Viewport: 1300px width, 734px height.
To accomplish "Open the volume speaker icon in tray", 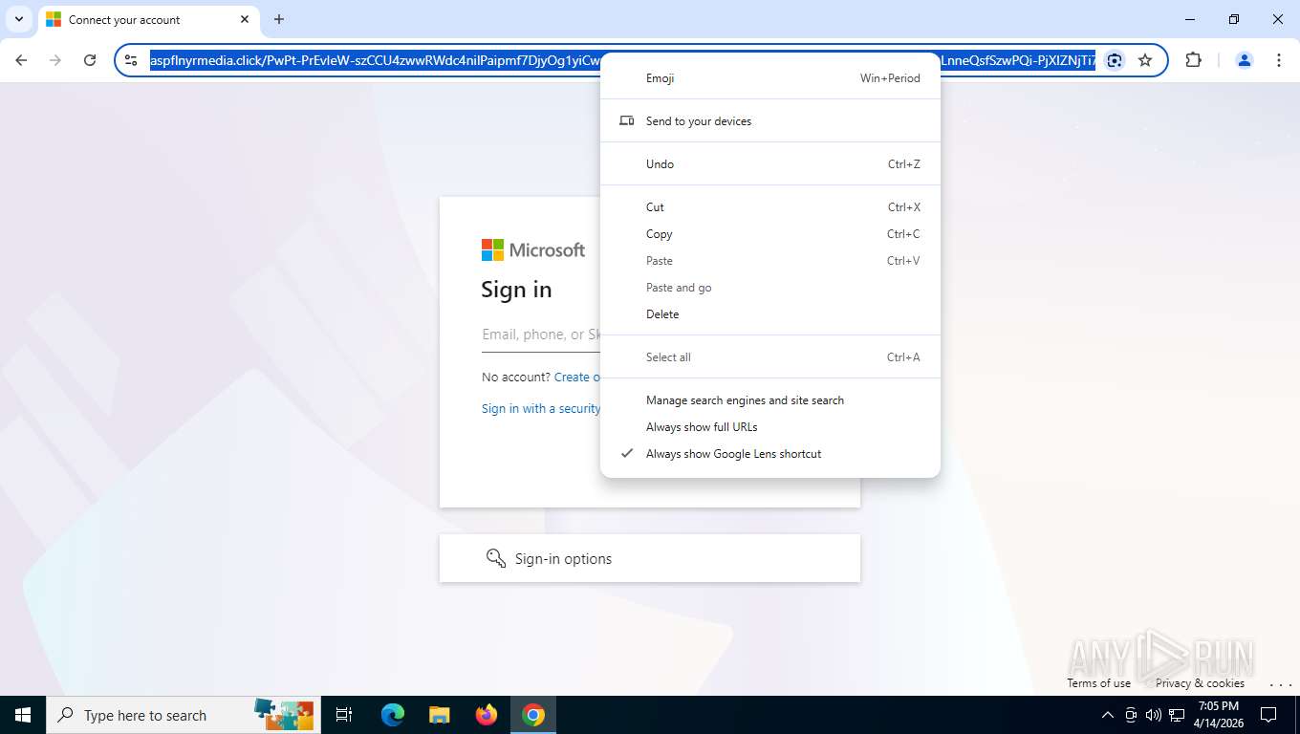I will click(1153, 715).
